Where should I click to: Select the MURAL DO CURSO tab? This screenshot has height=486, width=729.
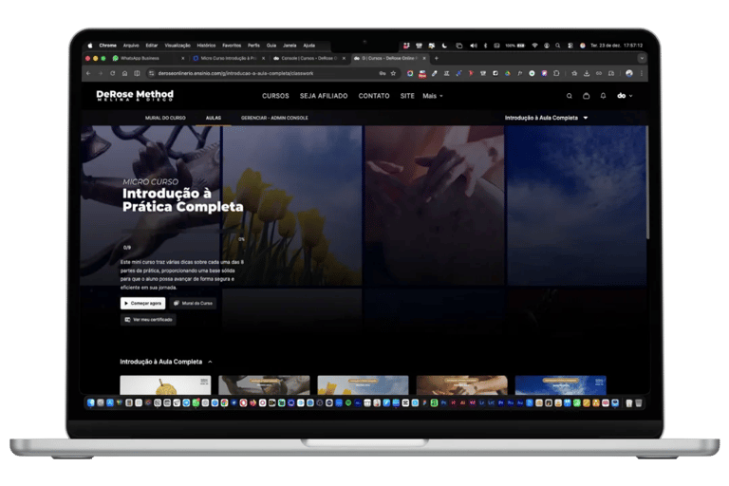[165, 118]
